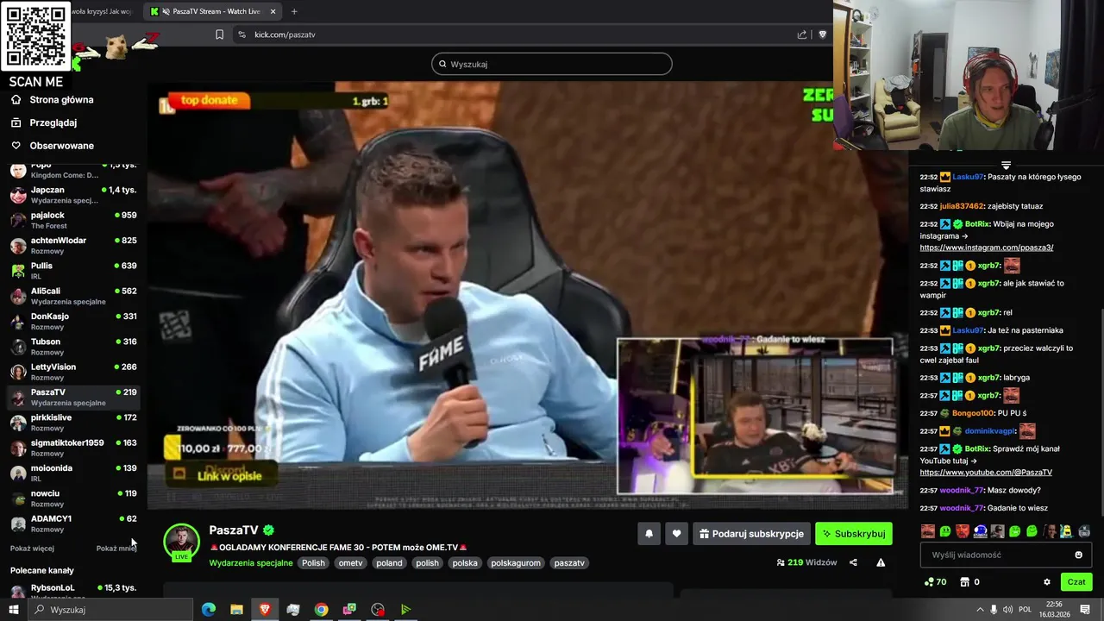Open the DonKasjo channel

[72, 321]
